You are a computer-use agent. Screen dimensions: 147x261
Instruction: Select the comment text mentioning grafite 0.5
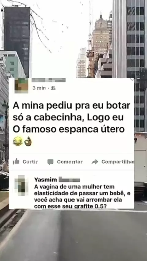click(82, 197)
